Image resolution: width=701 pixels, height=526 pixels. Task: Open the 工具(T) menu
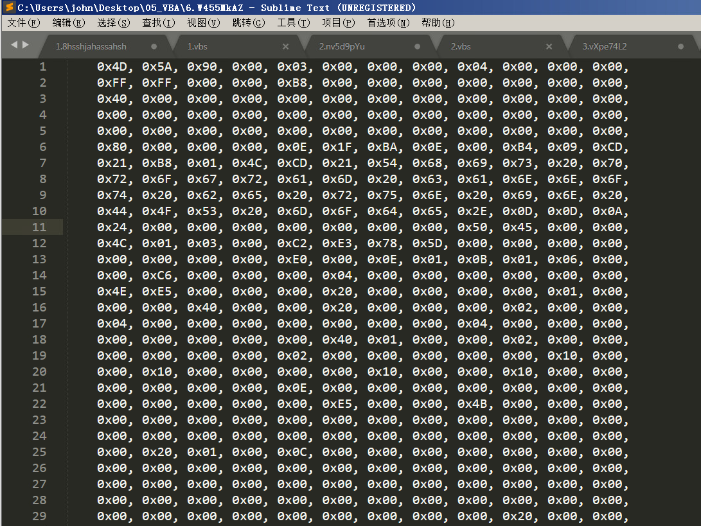point(293,22)
